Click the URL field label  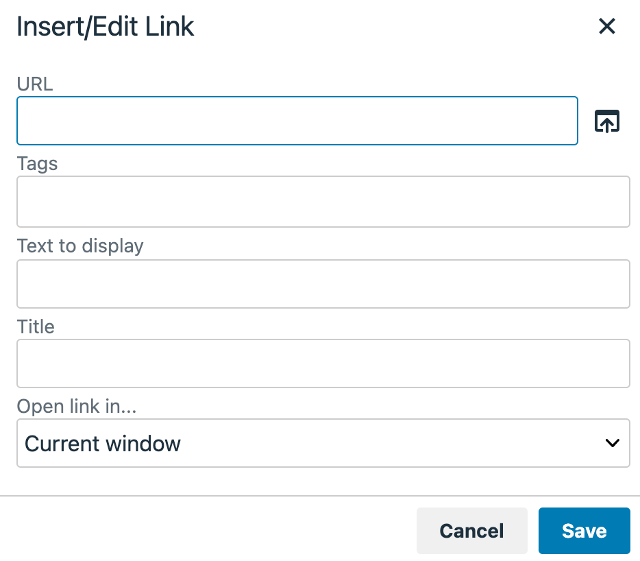[35, 84]
